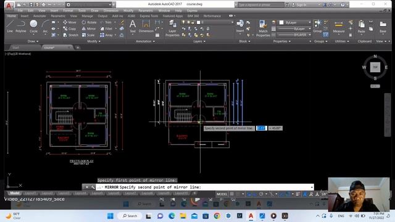Click the command line customize wrench icon

tap(93, 187)
